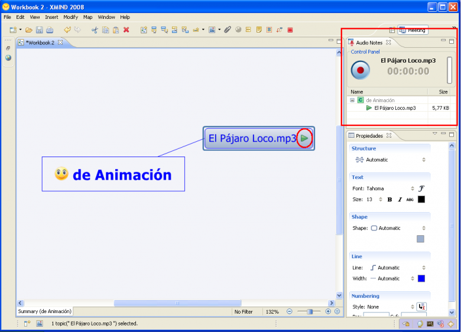Open dropdown arrow next to Insert image

click(219, 30)
